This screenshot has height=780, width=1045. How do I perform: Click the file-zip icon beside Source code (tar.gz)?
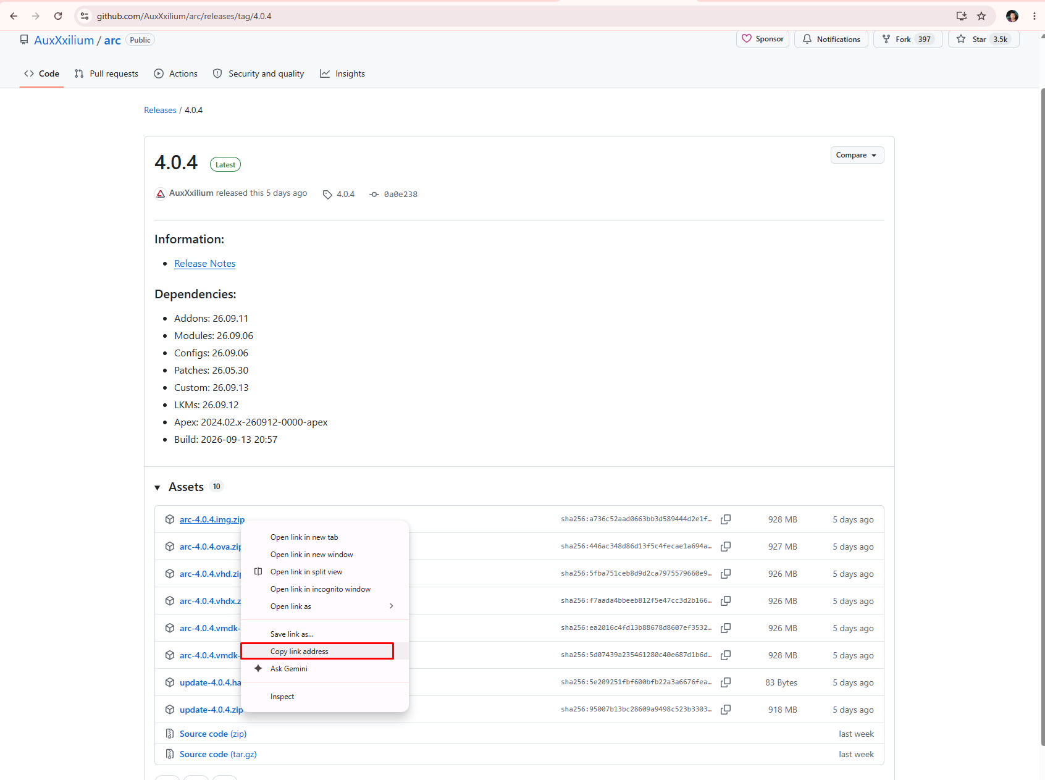pyautogui.click(x=170, y=754)
